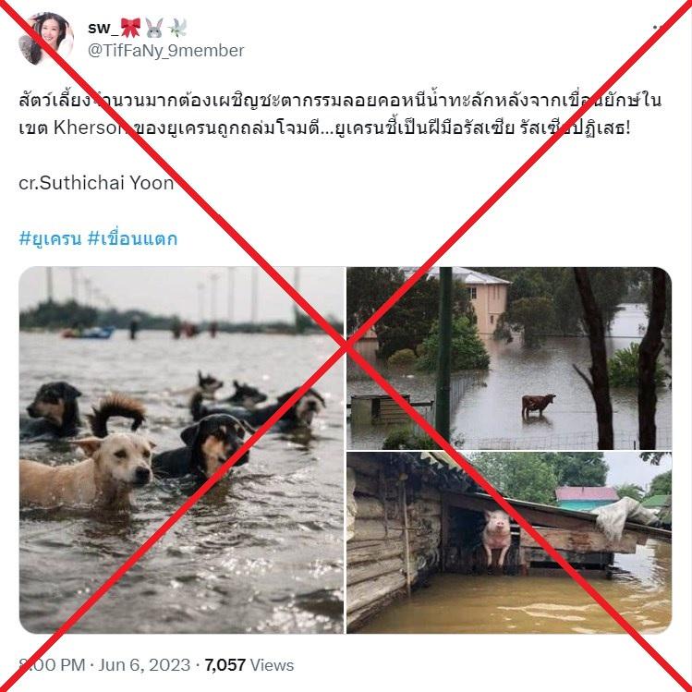View the cow in floodwater photo
Screen dimensions: 692x692
click(x=509, y=358)
